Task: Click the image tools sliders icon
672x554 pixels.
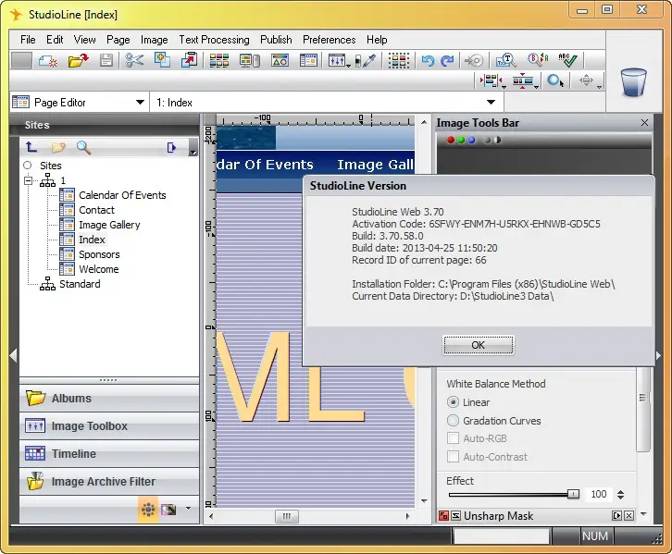Action: (337, 61)
